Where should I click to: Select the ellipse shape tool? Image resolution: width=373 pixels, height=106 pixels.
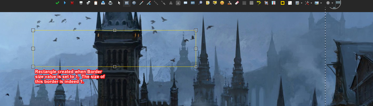pyautogui.click(x=134, y=3)
